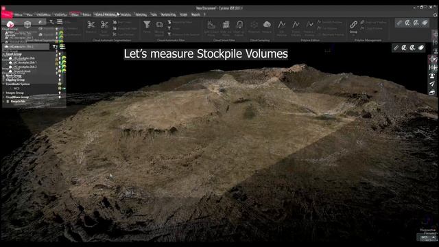Expand the Mesh Group tree node
The image size is (439, 247).
(3, 75)
